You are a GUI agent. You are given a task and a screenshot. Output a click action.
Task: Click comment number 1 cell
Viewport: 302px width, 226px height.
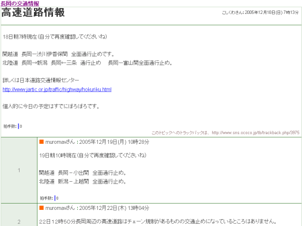pyautogui.click(x=19, y=170)
